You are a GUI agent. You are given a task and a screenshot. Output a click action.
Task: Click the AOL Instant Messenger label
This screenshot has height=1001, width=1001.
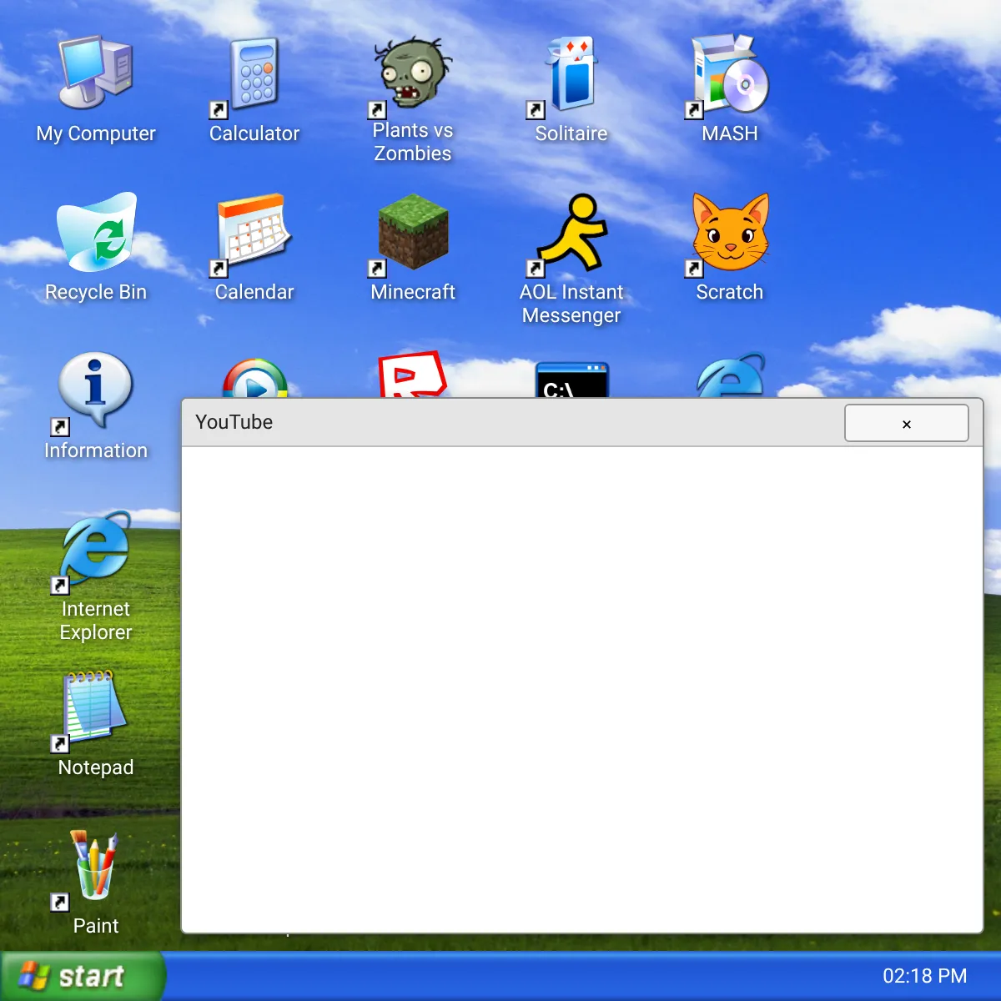click(x=571, y=304)
